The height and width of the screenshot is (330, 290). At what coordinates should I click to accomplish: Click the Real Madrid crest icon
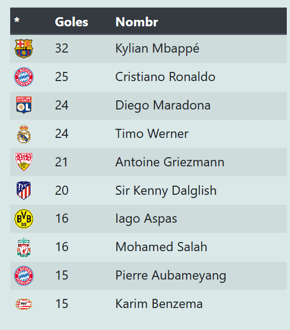(24, 134)
